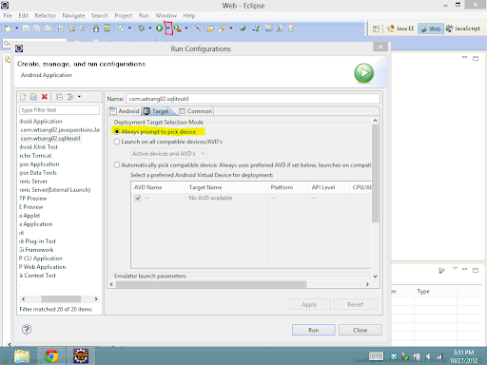Click the Close button in dialog
This screenshot has height=365, width=487.
coord(360,330)
